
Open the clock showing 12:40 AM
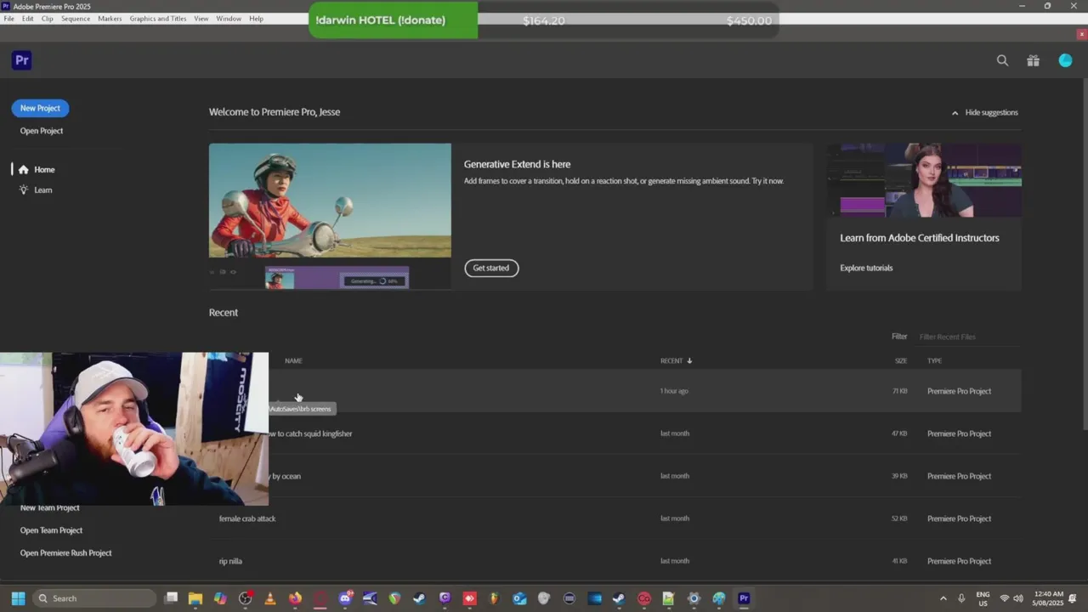pyautogui.click(x=1046, y=598)
